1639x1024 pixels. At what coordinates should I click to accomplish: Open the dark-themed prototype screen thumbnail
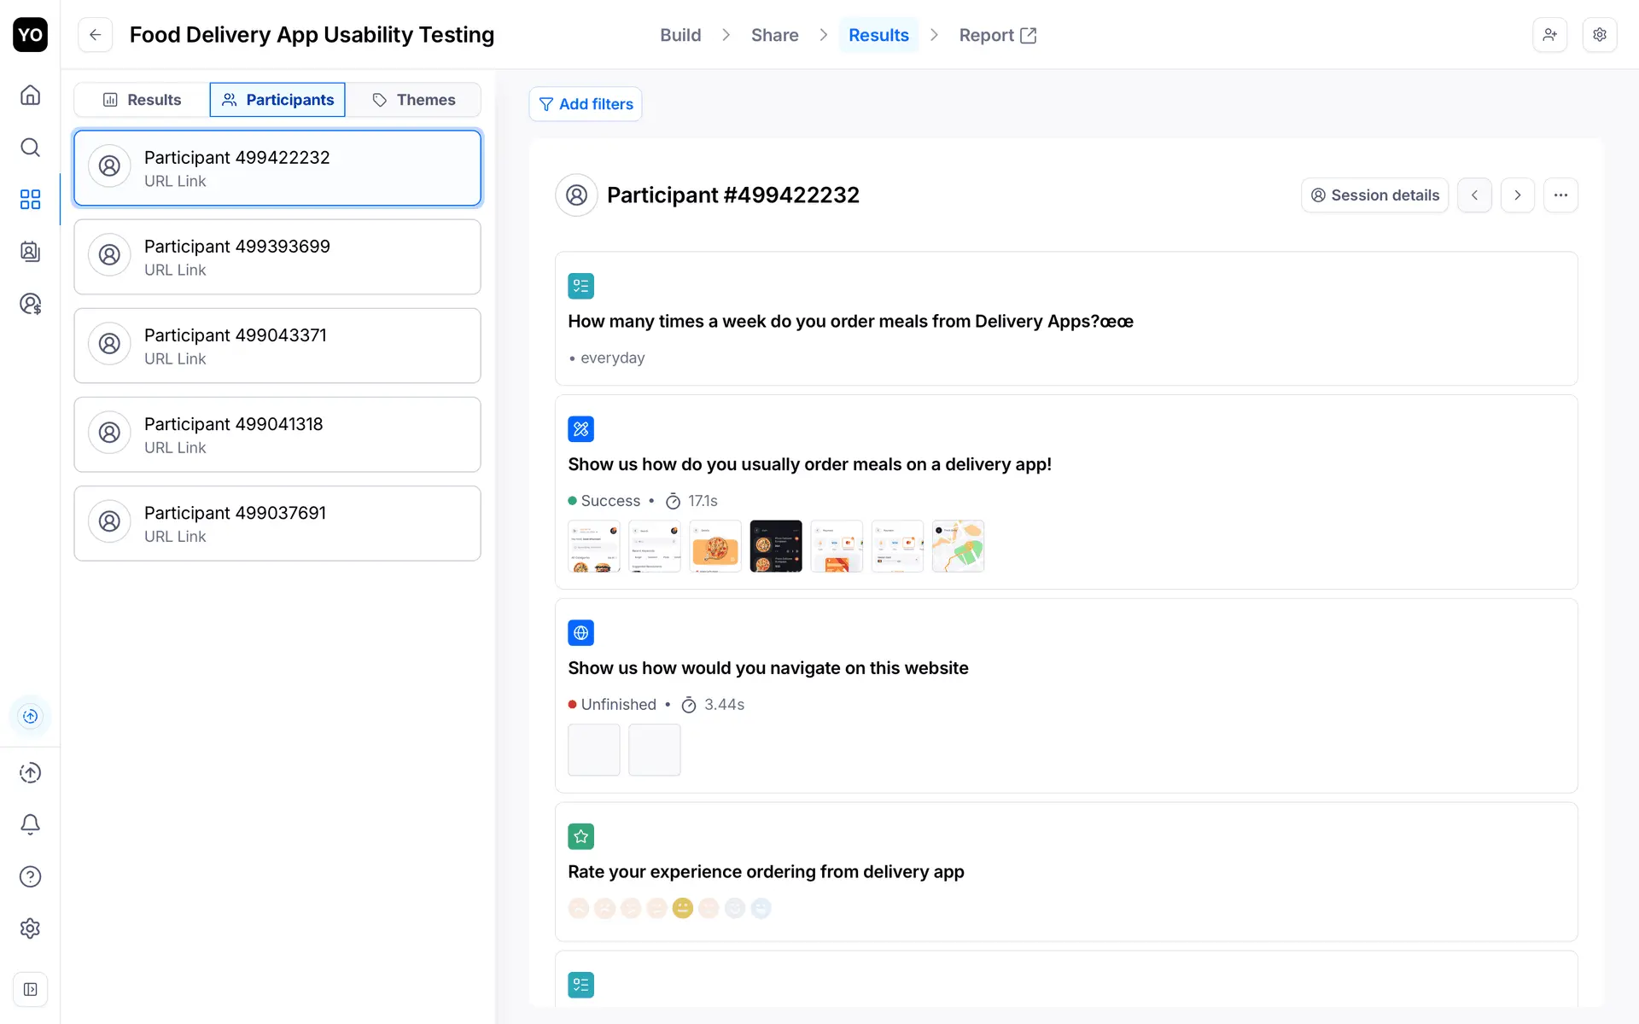[x=775, y=546]
